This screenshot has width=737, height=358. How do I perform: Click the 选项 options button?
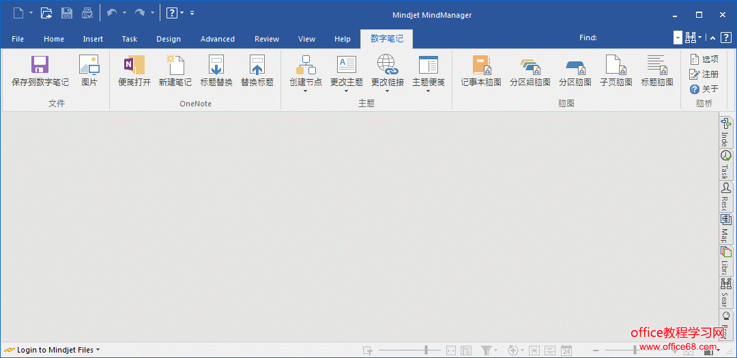click(x=704, y=59)
